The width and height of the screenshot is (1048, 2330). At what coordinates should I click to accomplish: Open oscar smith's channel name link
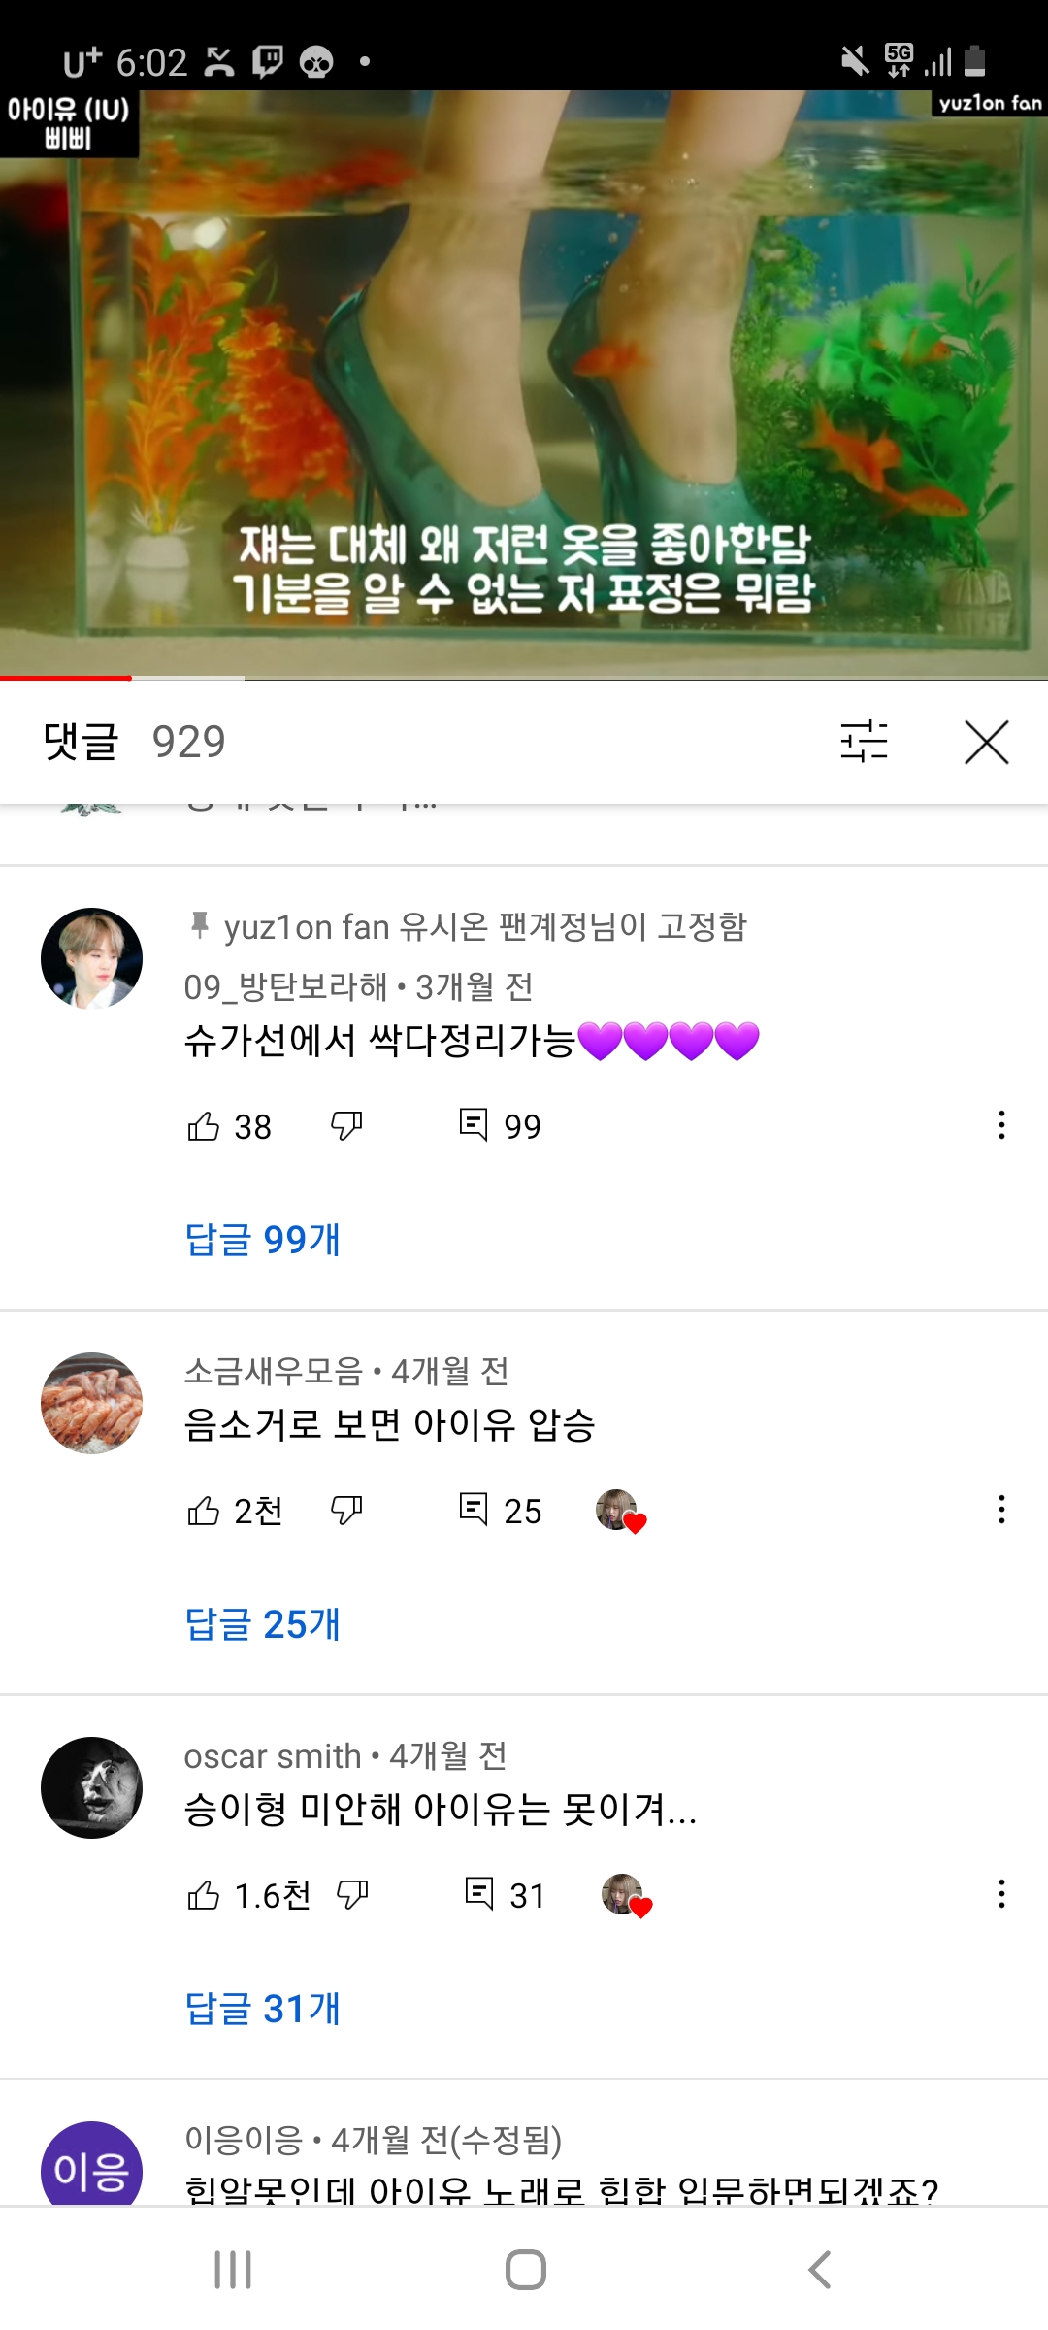pos(273,1756)
